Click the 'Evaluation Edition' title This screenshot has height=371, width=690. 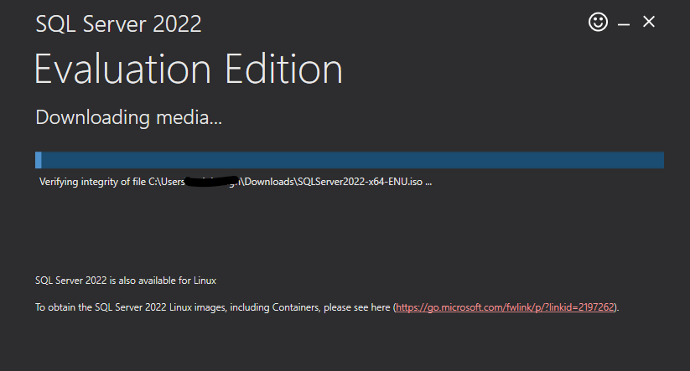pos(189,69)
